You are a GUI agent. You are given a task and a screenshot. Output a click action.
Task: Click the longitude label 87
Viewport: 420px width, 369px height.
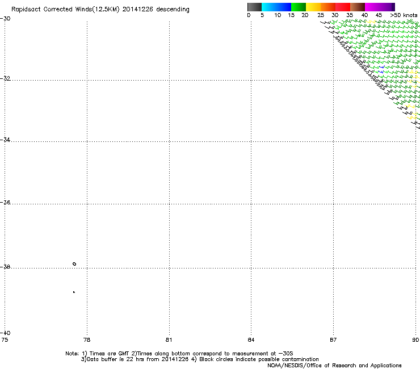coord(333,340)
